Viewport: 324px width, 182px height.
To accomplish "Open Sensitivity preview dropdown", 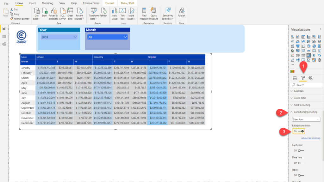I will 168,14.
